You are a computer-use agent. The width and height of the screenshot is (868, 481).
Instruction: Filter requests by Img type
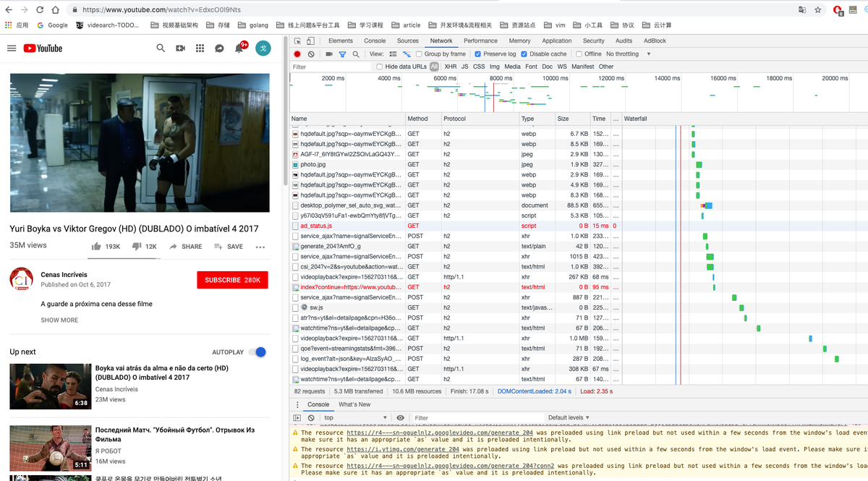(x=495, y=67)
